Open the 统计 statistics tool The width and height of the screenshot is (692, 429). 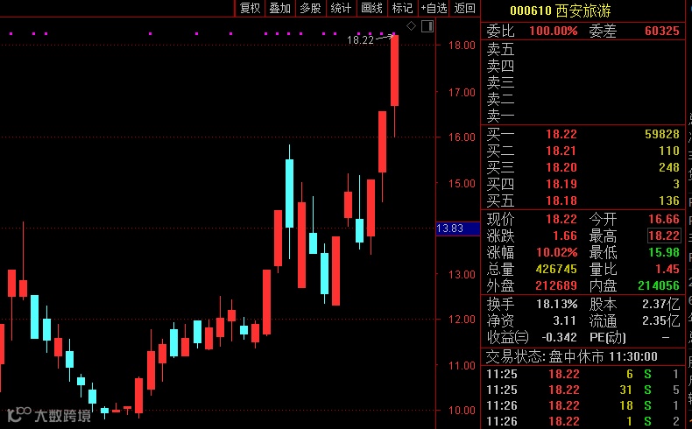[x=341, y=8]
